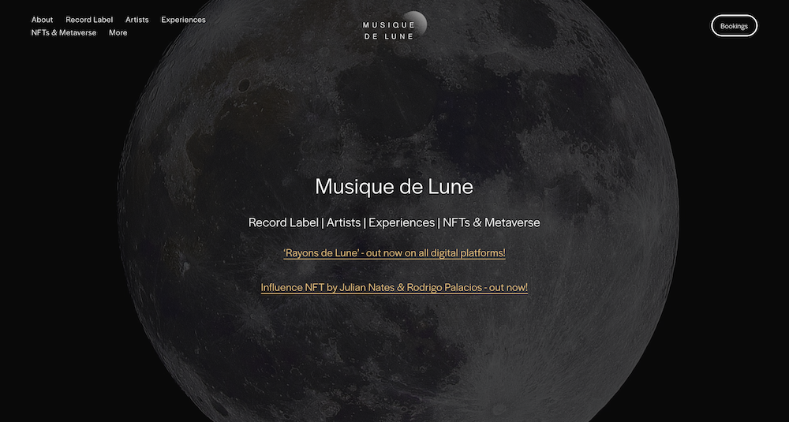Open the Influence NFT announcement link
Screen dimensions: 789x422
394,288
